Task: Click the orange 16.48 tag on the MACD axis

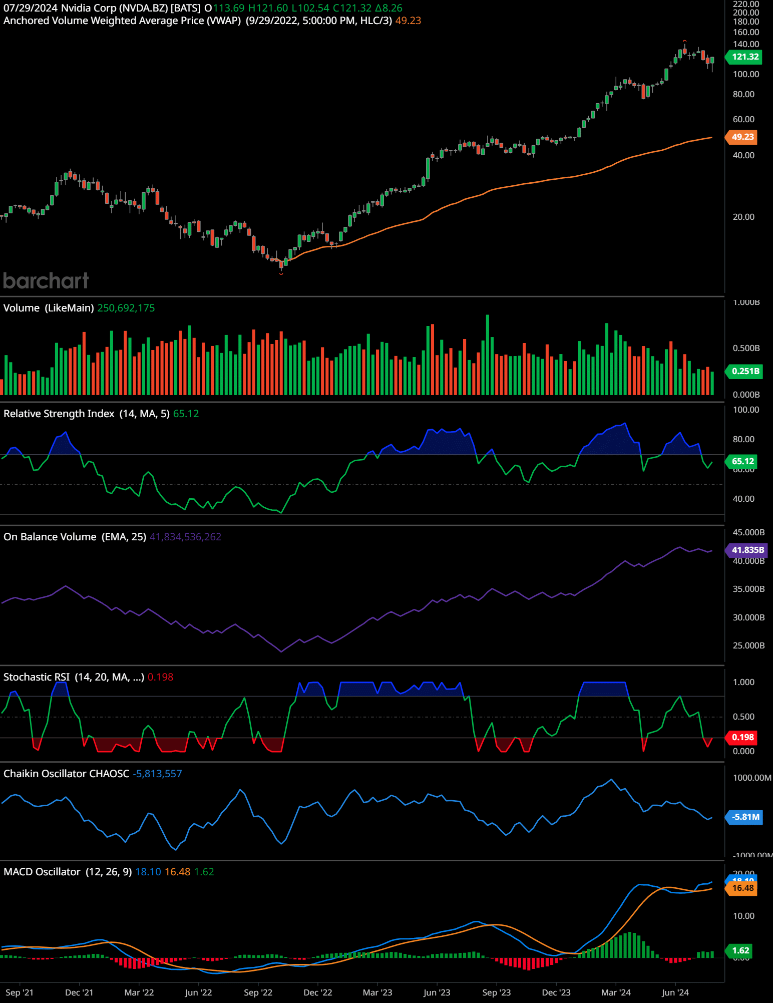Action: tap(741, 888)
